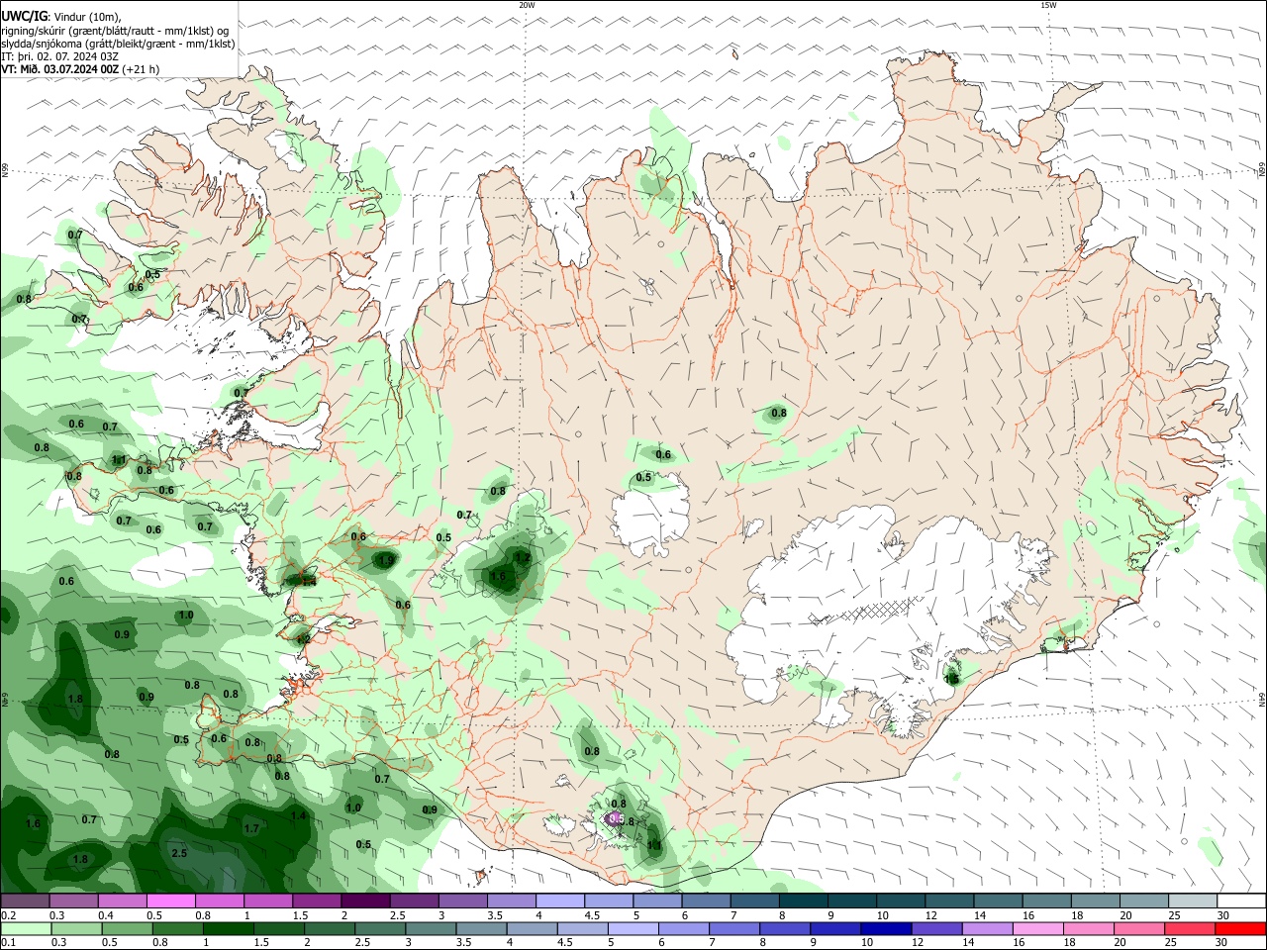Click the violet 12 swatch in lower legend

[x=936, y=929]
